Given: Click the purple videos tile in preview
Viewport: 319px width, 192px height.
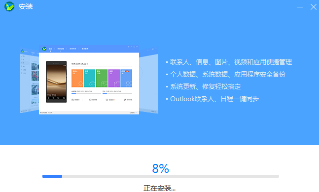Looking at the screenshot, I should tap(114, 78).
